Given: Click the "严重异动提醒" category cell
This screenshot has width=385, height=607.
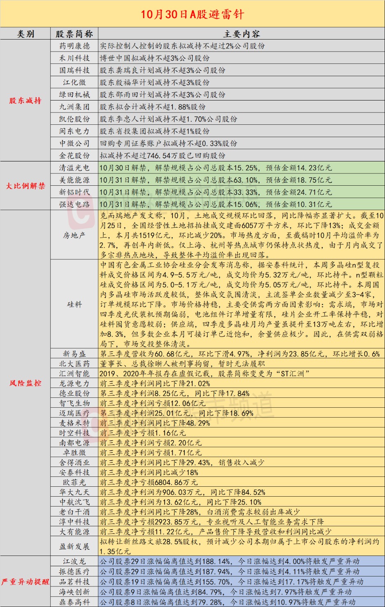Looking at the screenshot, I should click(x=26, y=581).
